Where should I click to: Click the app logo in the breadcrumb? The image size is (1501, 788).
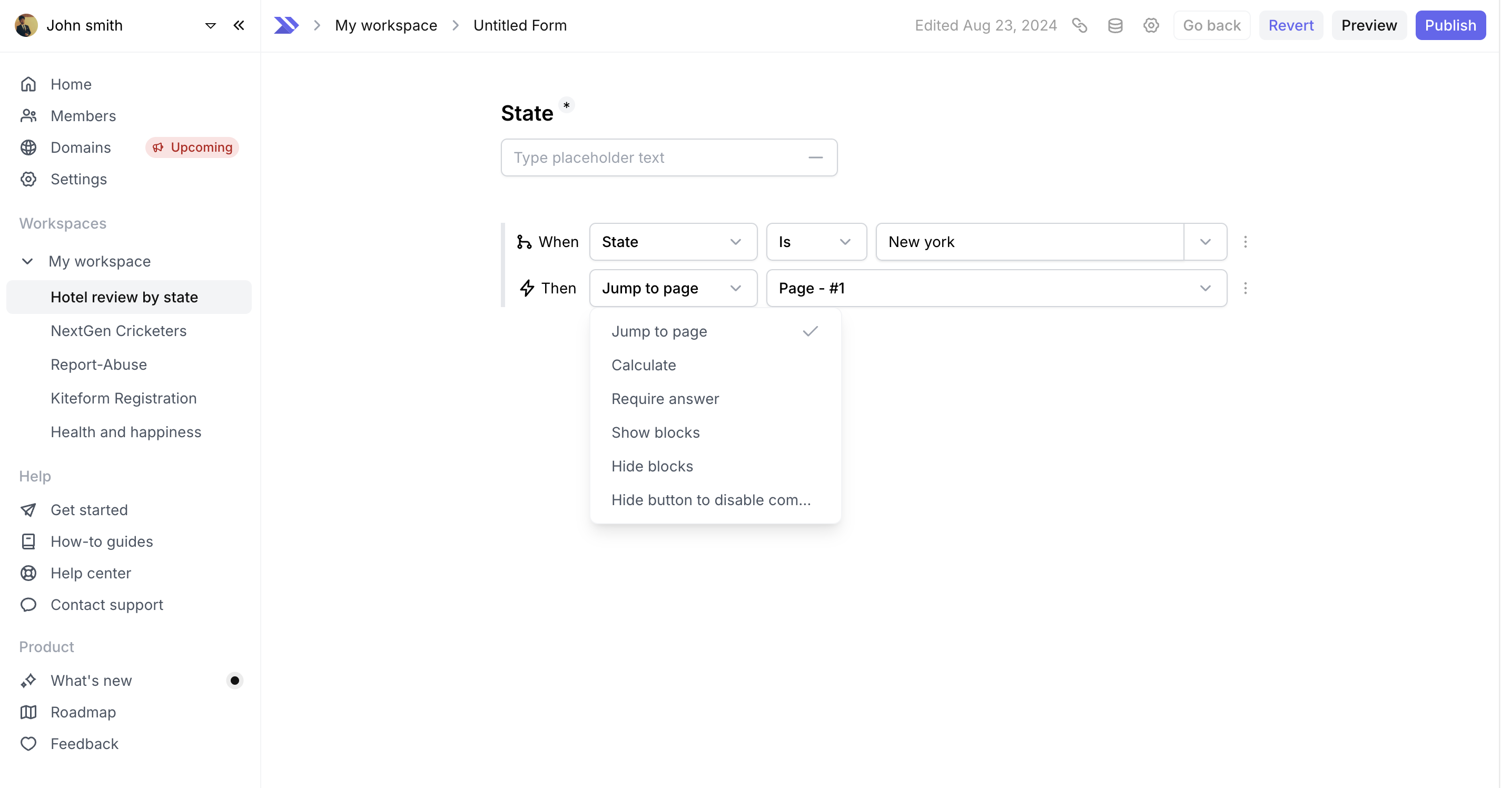click(x=286, y=26)
